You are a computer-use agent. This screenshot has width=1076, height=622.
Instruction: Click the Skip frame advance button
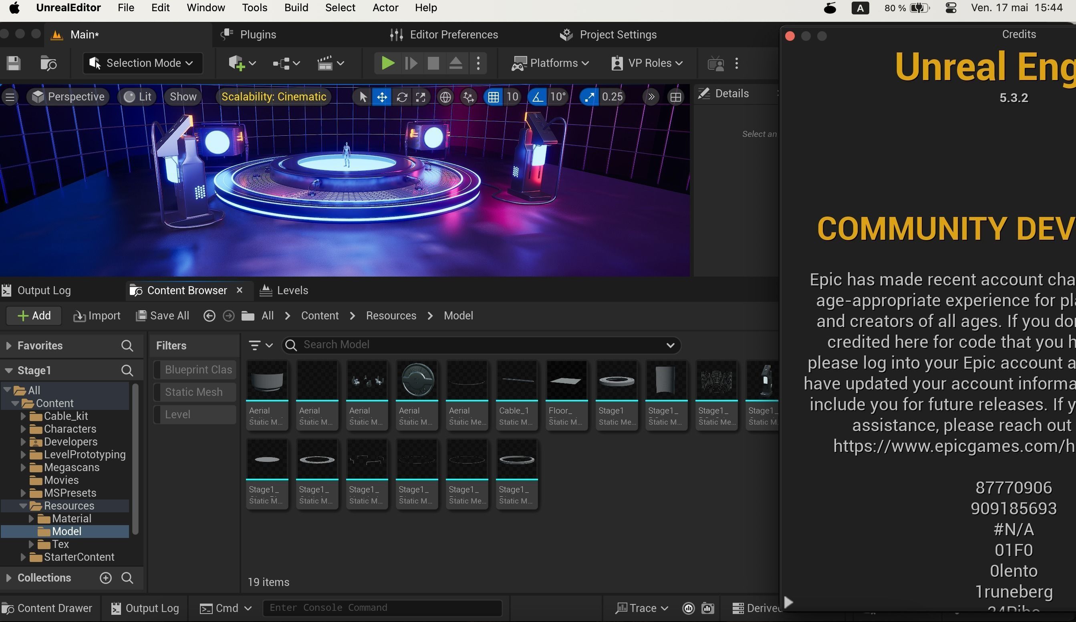point(411,63)
